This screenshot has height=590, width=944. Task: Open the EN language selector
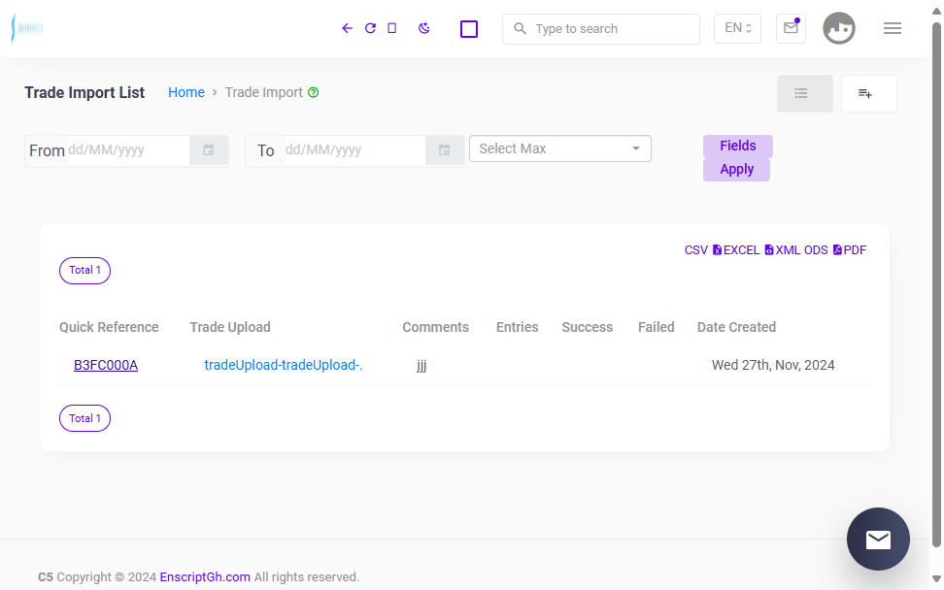coord(737,28)
